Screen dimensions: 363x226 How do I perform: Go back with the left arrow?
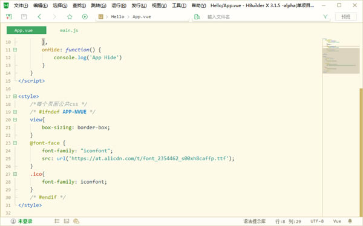pyautogui.click(x=39, y=17)
